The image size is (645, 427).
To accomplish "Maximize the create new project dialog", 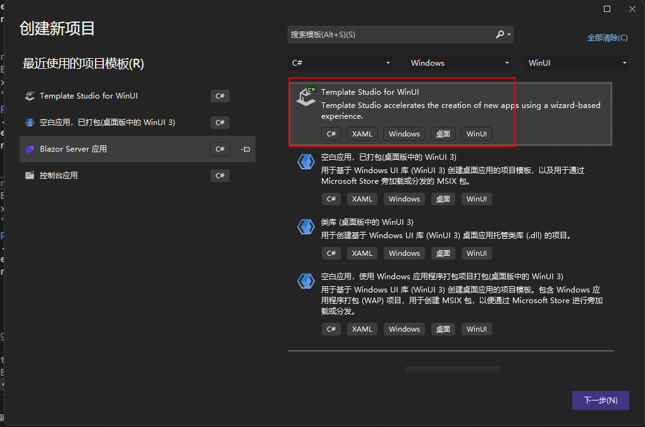I will coord(607,9).
